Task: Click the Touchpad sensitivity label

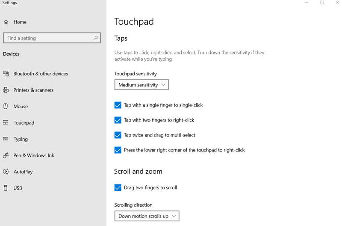Action: 136,74
